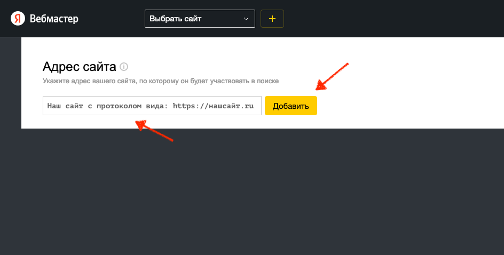Image resolution: width=504 pixels, height=255 pixels.
Task: Select the "Выбрать сайт" label text
Action: [x=175, y=19]
